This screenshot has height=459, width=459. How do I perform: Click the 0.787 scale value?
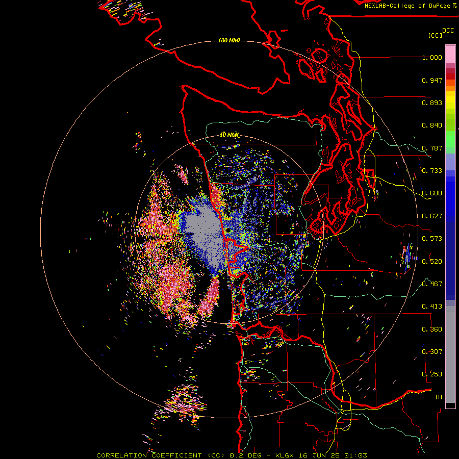point(432,148)
